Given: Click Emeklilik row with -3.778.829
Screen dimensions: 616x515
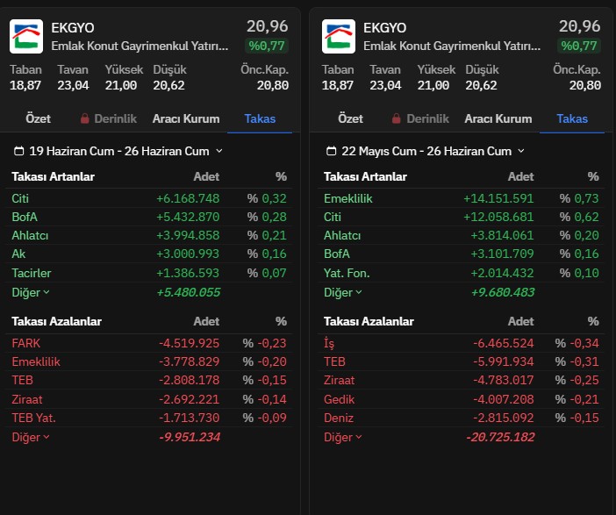Looking at the screenshot, I should [149, 361].
